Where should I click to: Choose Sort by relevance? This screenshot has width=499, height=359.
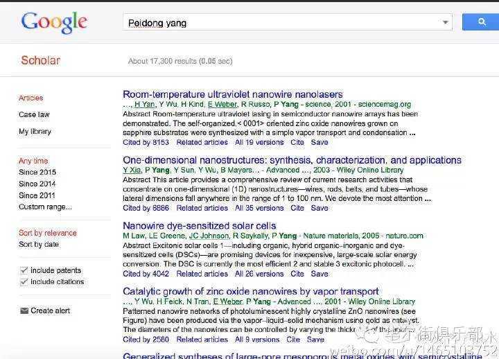48,233
